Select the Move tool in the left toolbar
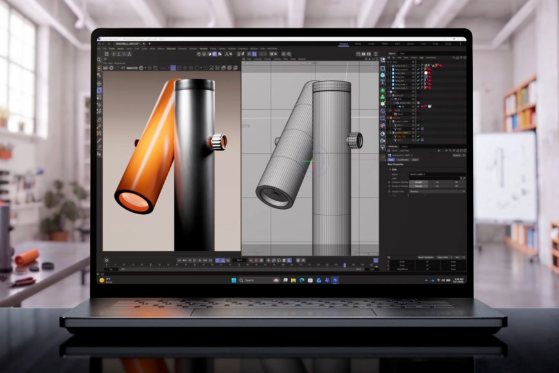 (x=100, y=83)
